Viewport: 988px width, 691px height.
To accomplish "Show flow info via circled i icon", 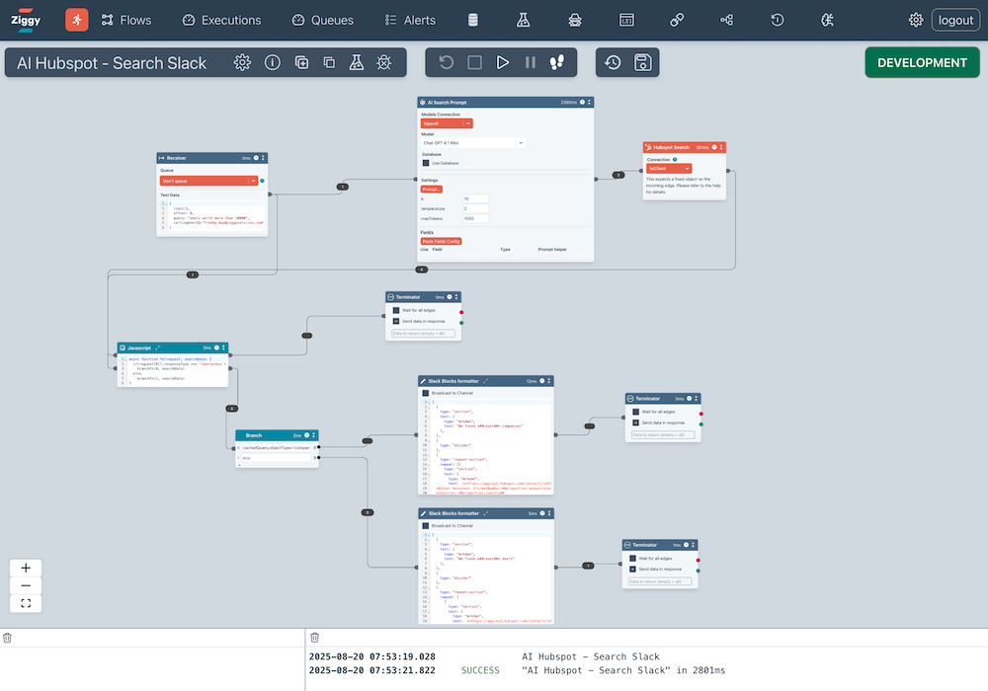I will (x=273, y=62).
